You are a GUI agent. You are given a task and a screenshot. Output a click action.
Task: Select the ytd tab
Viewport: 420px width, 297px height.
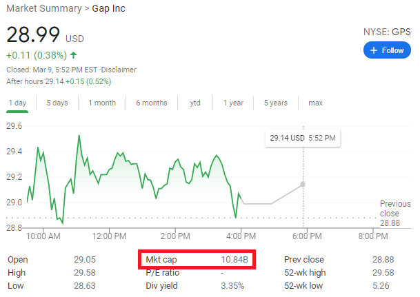[x=195, y=103]
